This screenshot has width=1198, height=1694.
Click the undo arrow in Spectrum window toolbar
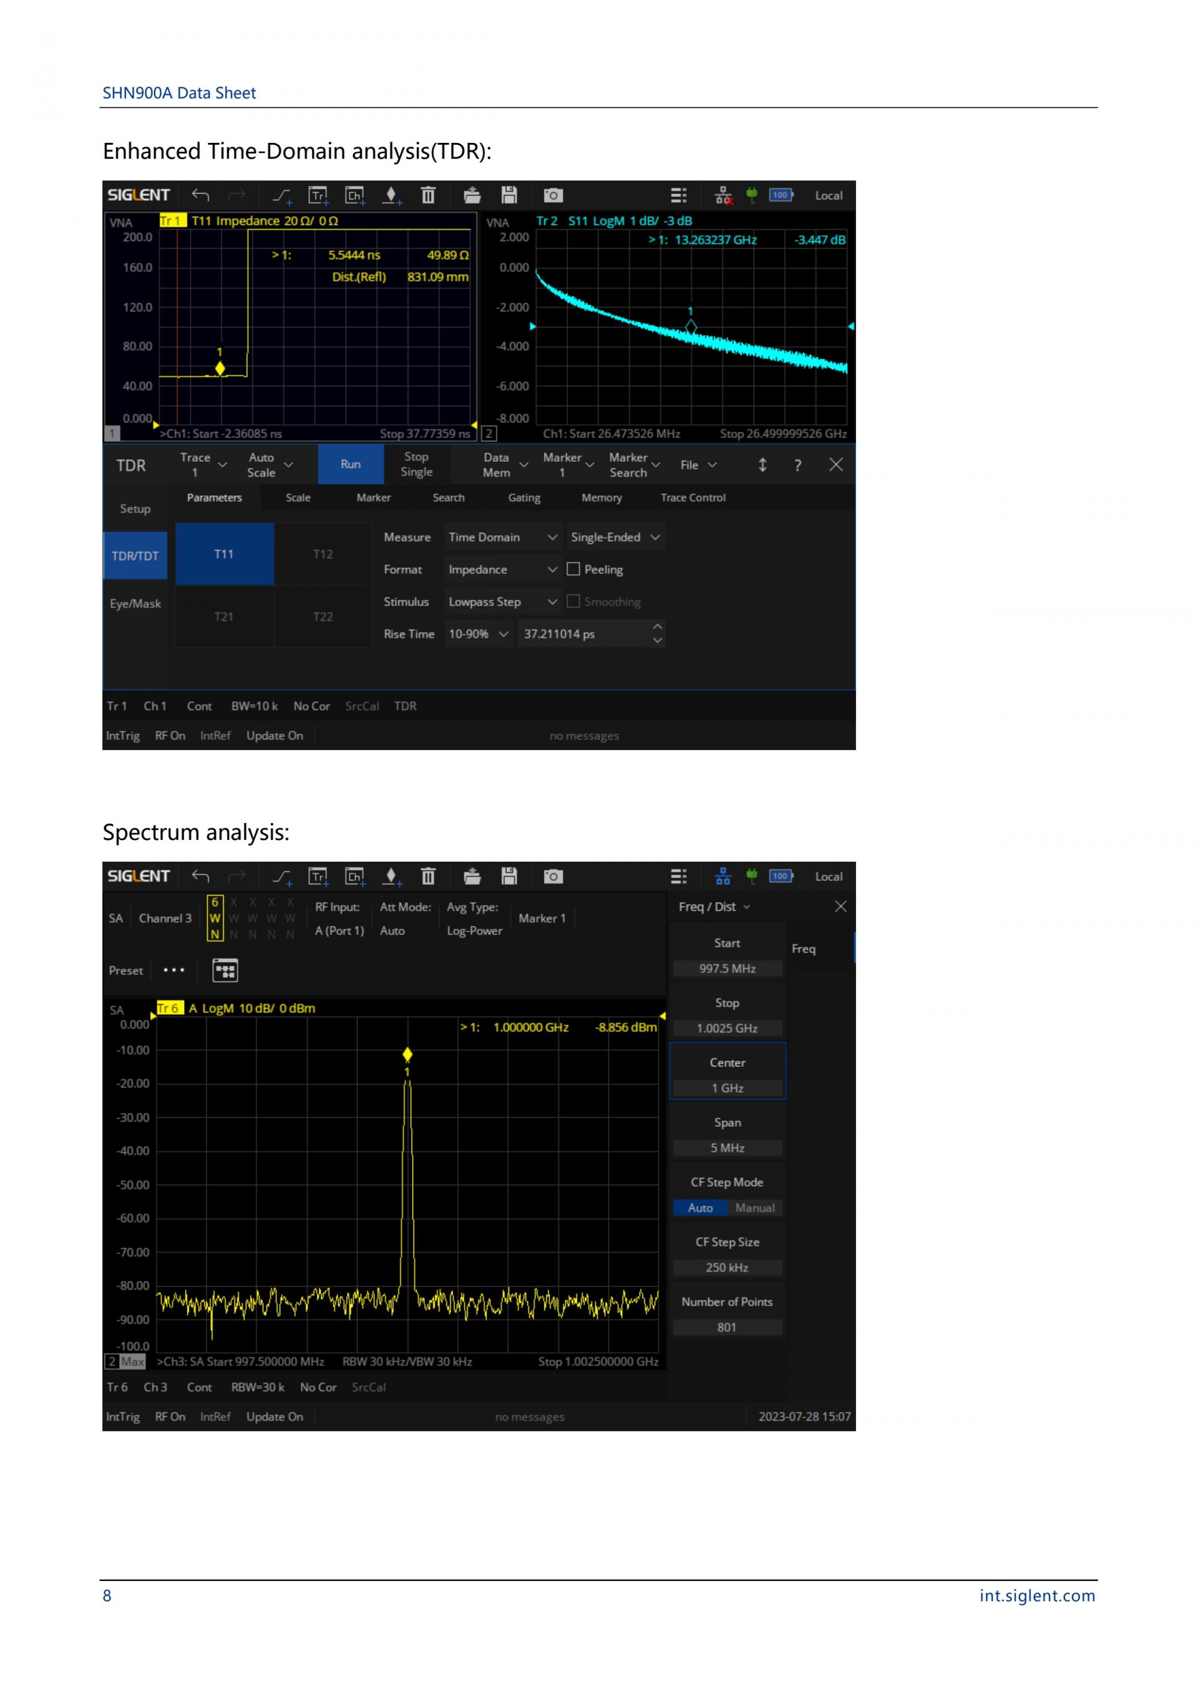coord(201,877)
